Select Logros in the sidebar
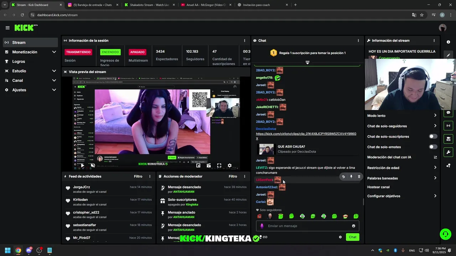Screen dimensions: 456x256 coord(30,62)
